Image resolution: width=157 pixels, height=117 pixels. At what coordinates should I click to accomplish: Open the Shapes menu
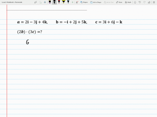[x=84, y=2]
